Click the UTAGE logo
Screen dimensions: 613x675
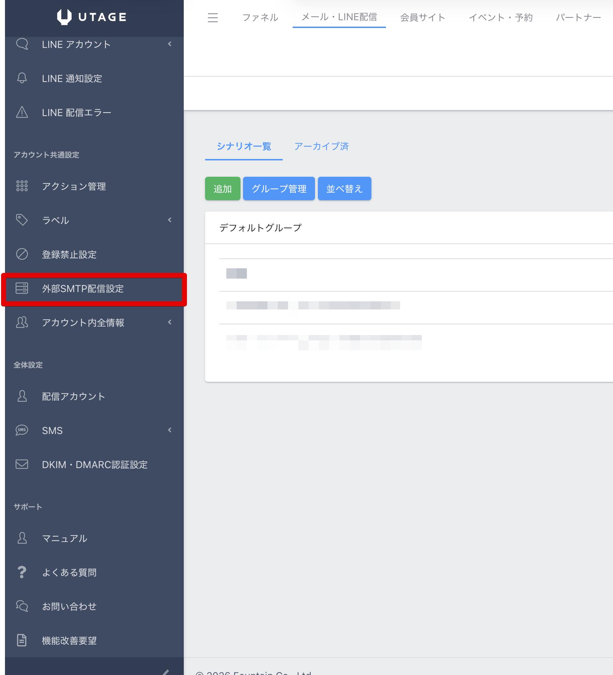[92, 17]
